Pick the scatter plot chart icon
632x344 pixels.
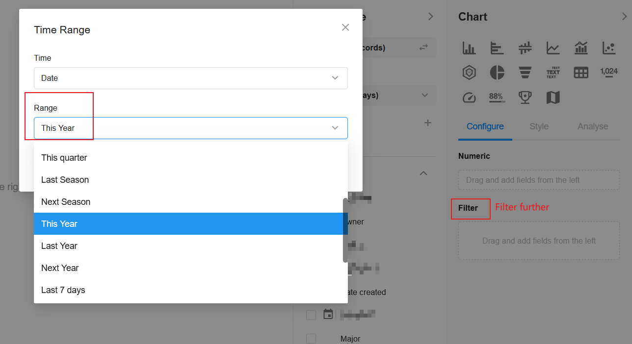609,48
